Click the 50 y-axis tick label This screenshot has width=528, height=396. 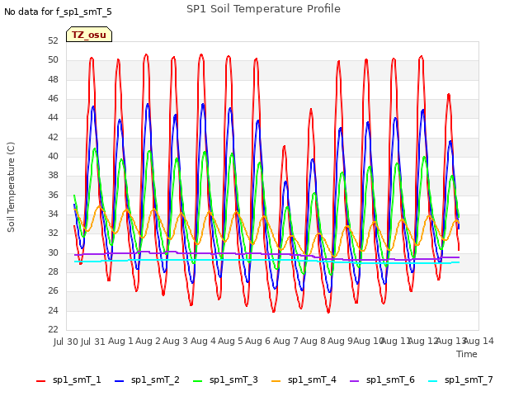[53, 60]
